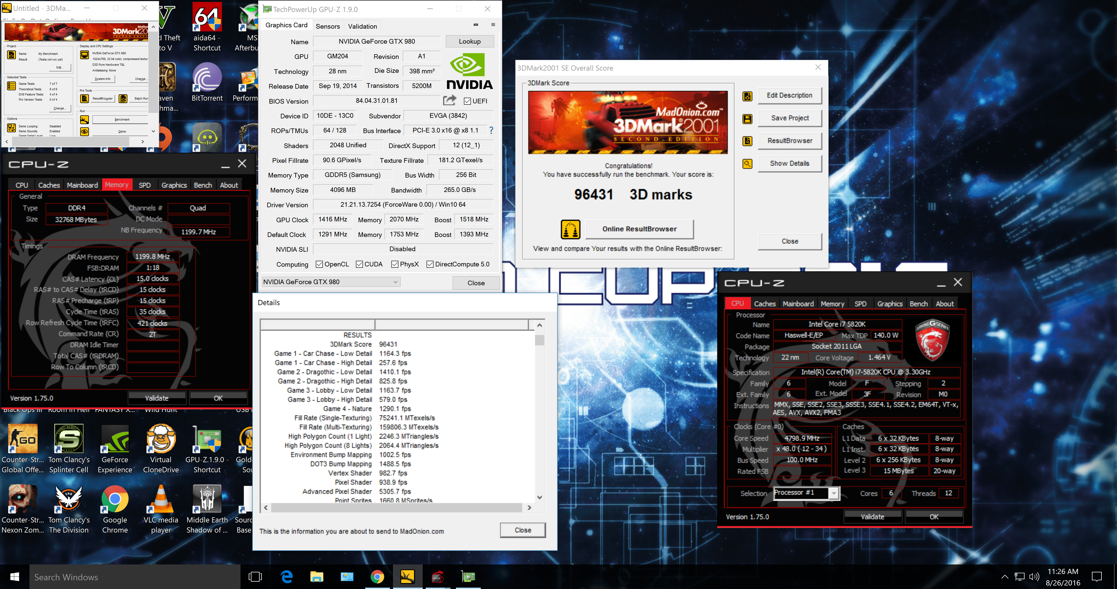
Task: Click the Task View taskbar icon
Action: pyautogui.click(x=256, y=577)
